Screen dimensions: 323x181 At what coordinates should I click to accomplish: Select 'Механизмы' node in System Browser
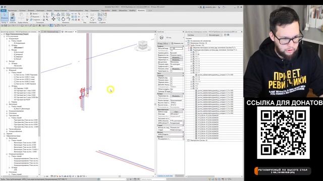point(198,43)
